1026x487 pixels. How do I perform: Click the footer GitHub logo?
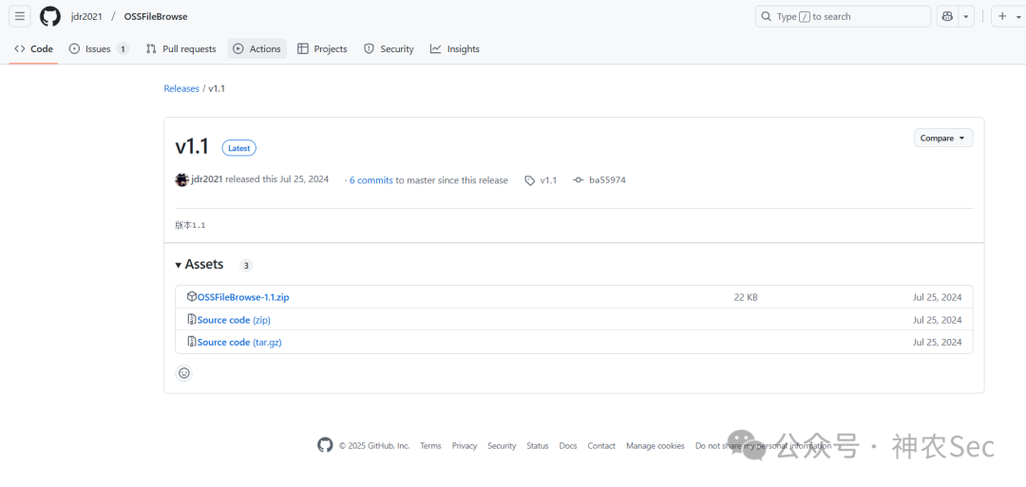(x=325, y=445)
